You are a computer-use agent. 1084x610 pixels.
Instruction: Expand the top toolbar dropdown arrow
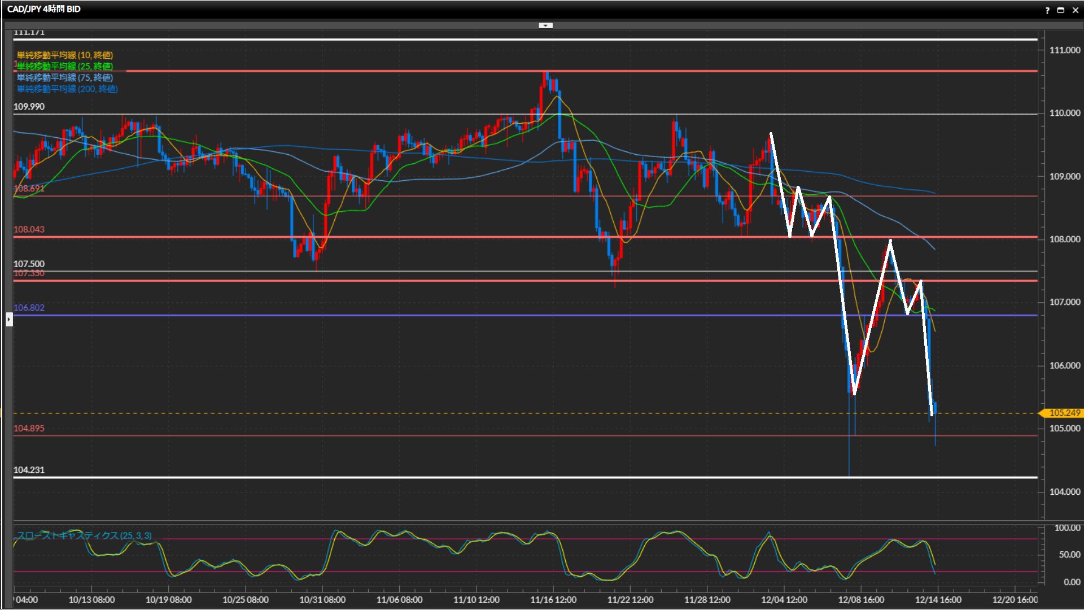click(545, 25)
